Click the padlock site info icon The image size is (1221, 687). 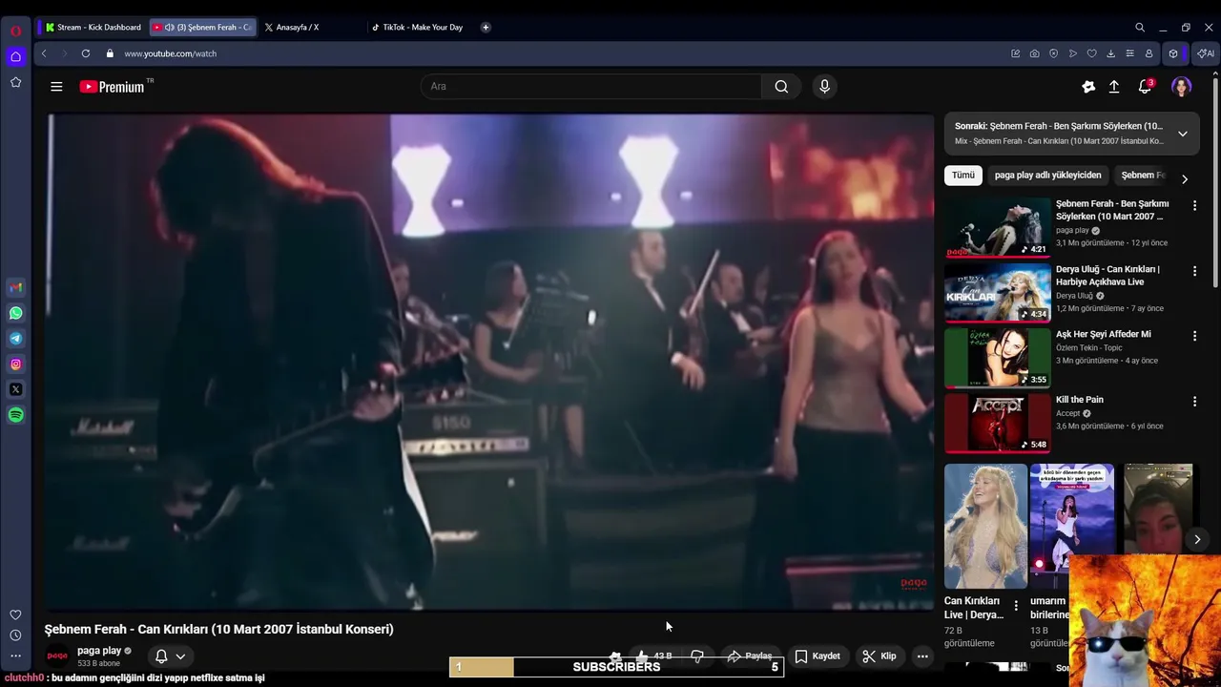(x=110, y=53)
